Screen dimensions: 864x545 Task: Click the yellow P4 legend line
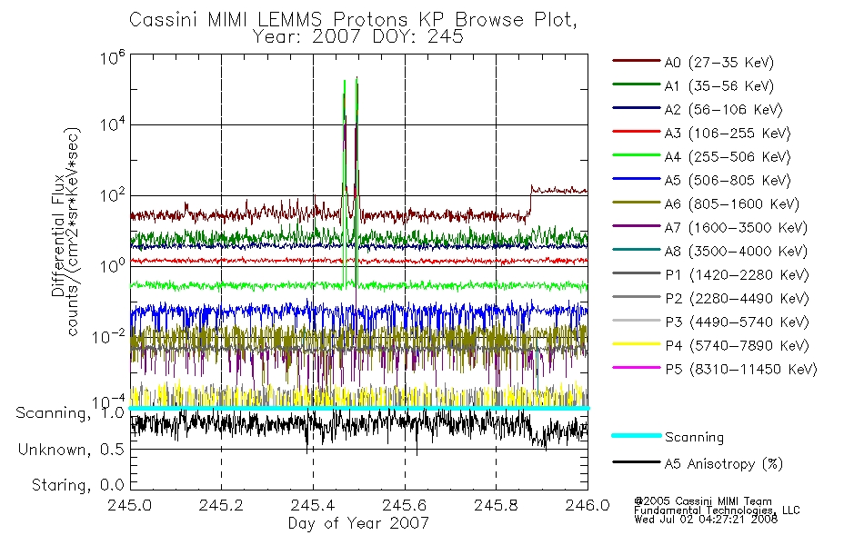(636, 344)
